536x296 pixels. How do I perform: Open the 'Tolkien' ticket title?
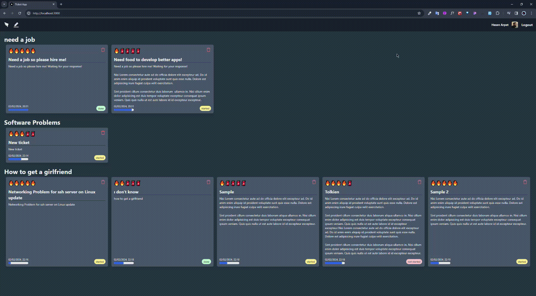pyautogui.click(x=332, y=192)
